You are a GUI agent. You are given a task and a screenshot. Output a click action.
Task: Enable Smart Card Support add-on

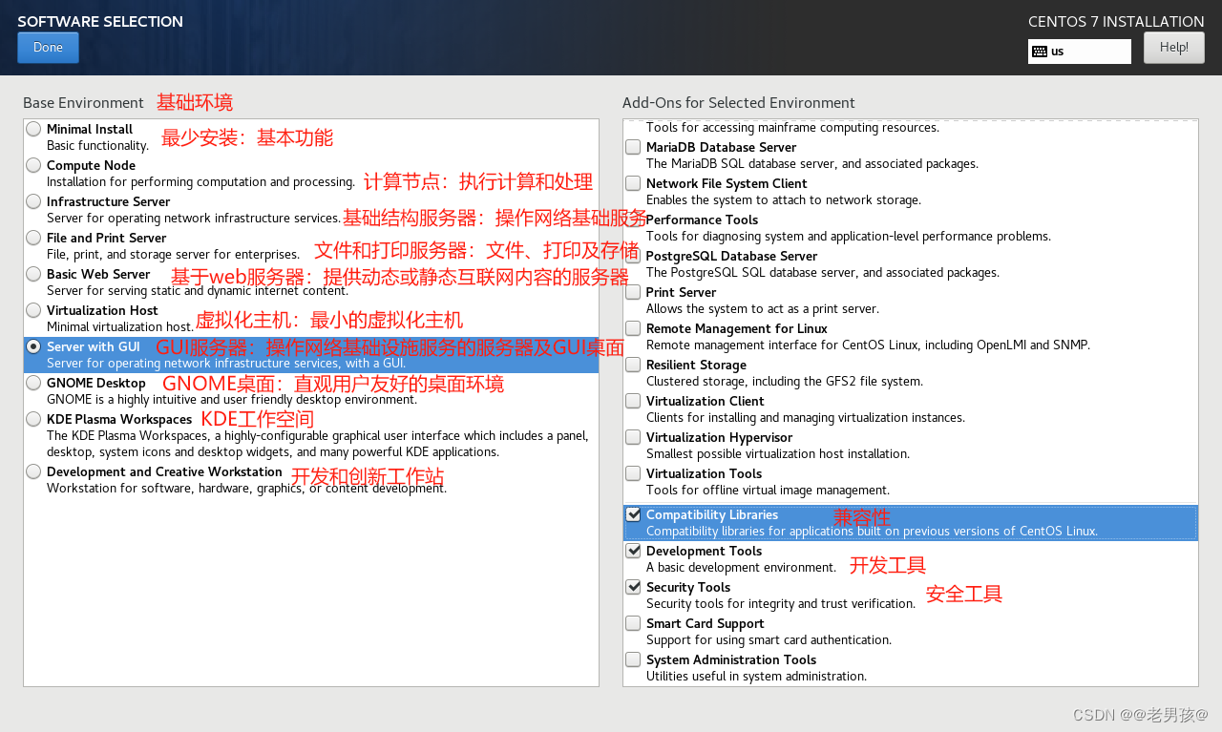633,623
